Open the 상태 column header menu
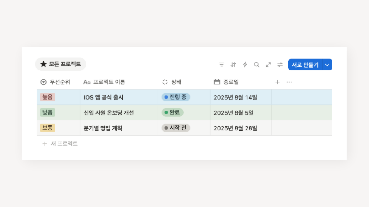Viewport: 369px width, 207px height. (x=172, y=82)
